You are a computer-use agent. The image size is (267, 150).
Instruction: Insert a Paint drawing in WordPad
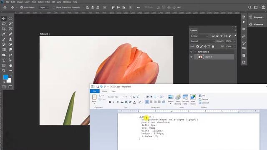point(178,100)
